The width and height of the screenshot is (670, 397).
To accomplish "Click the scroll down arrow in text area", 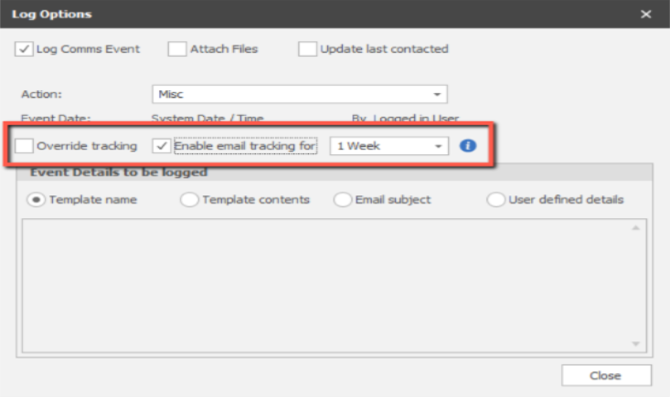I will click(x=639, y=343).
